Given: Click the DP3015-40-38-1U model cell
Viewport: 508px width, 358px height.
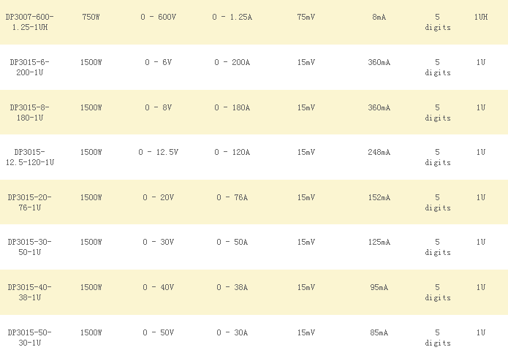Looking at the screenshot, I should tap(30, 292).
